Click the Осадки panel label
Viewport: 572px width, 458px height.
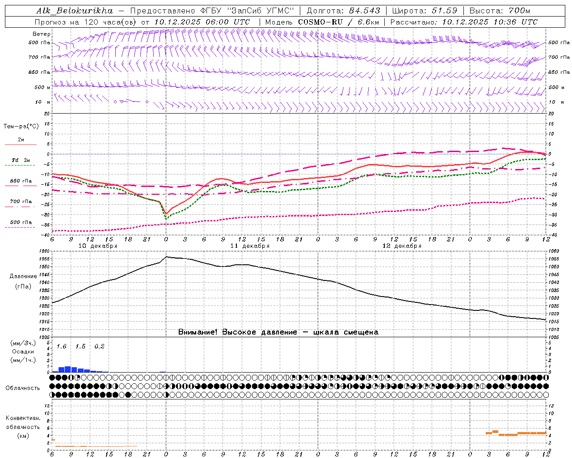pyautogui.click(x=23, y=352)
